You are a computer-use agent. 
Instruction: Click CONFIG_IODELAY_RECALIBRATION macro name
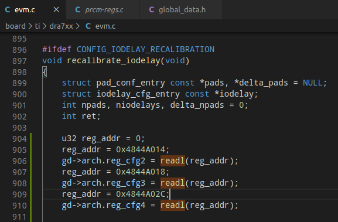145,49
